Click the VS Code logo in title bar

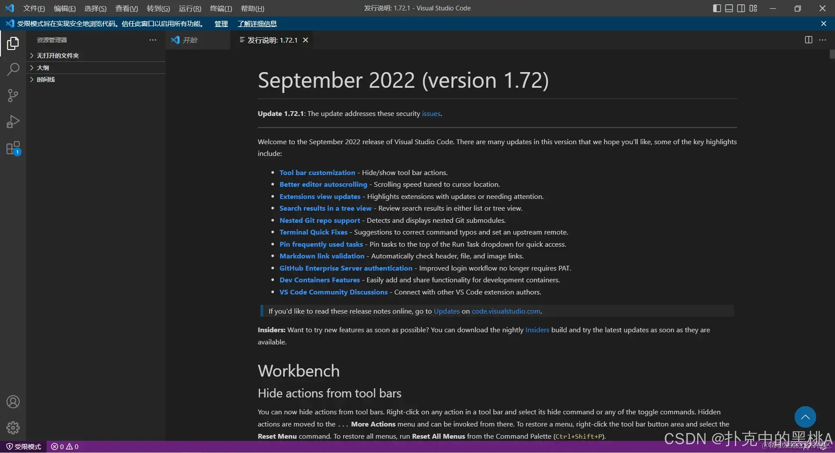pyautogui.click(x=10, y=8)
